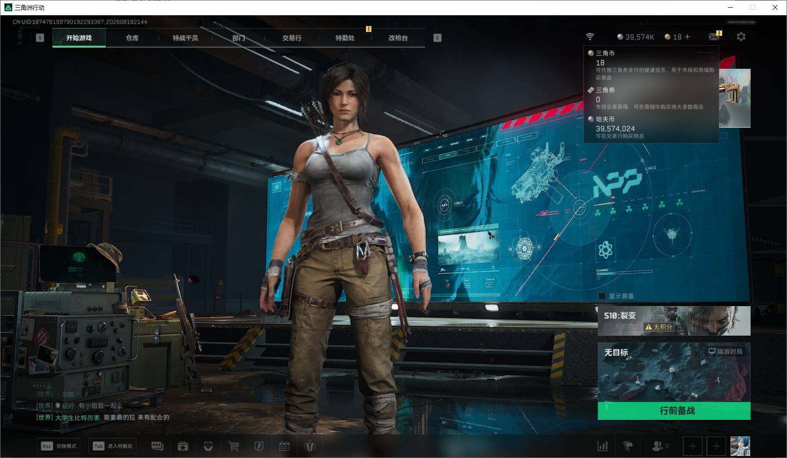Click the Q key navigation icon
This screenshot has width=787, height=458.
[40, 38]
